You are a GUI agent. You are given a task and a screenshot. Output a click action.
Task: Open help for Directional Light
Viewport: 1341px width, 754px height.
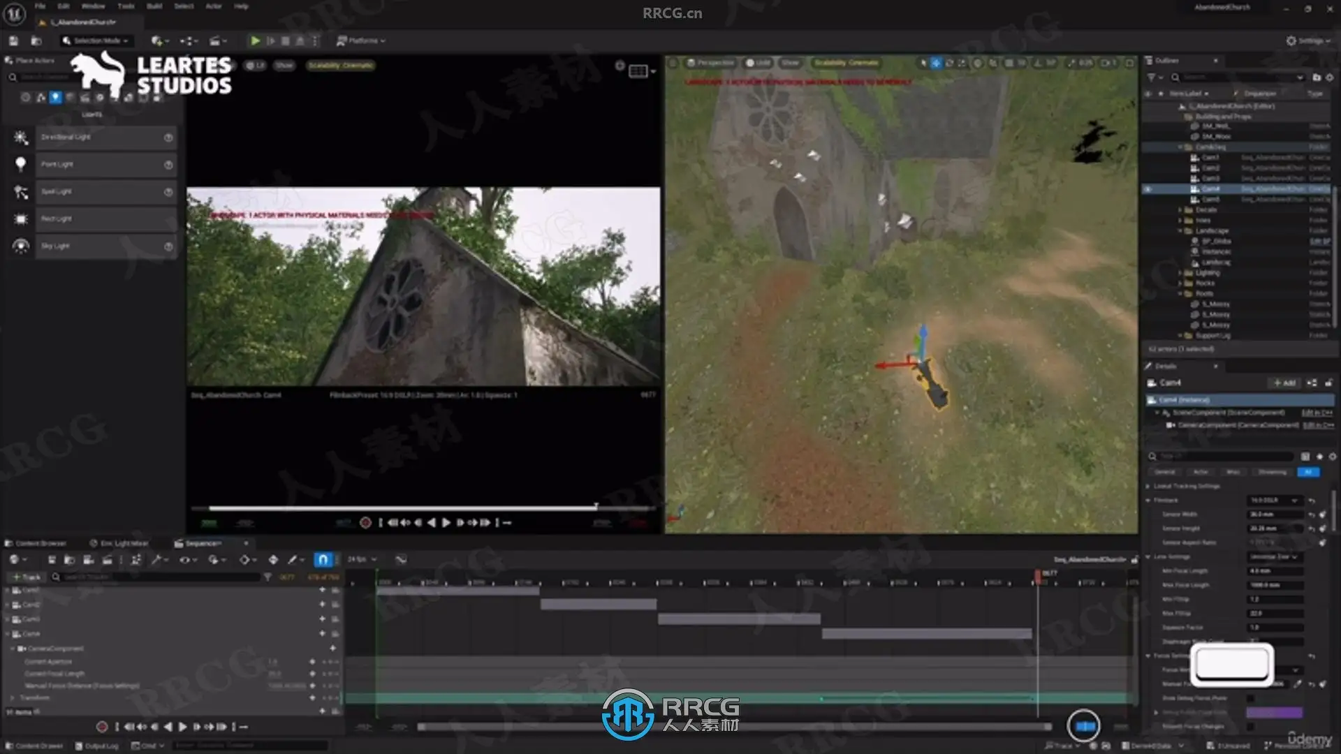pos(168,138)
